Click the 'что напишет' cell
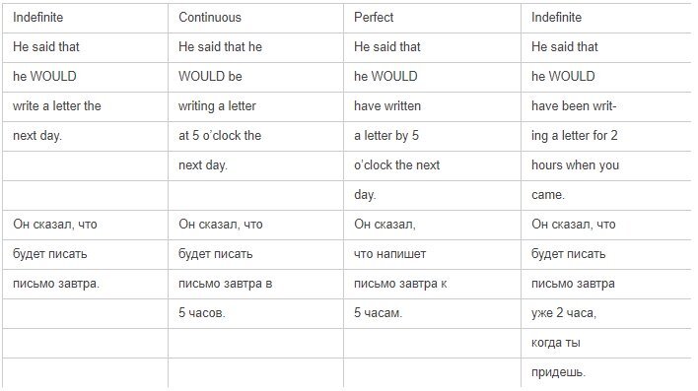 pyautogui.click(x=432, y=254)
